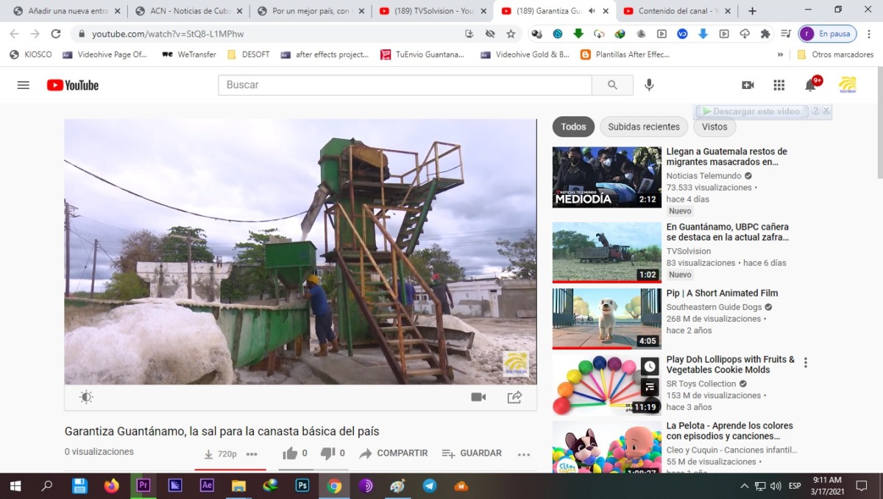Open a new browser tab
Viewport: 883px width, 499px height.
(752, 11)
